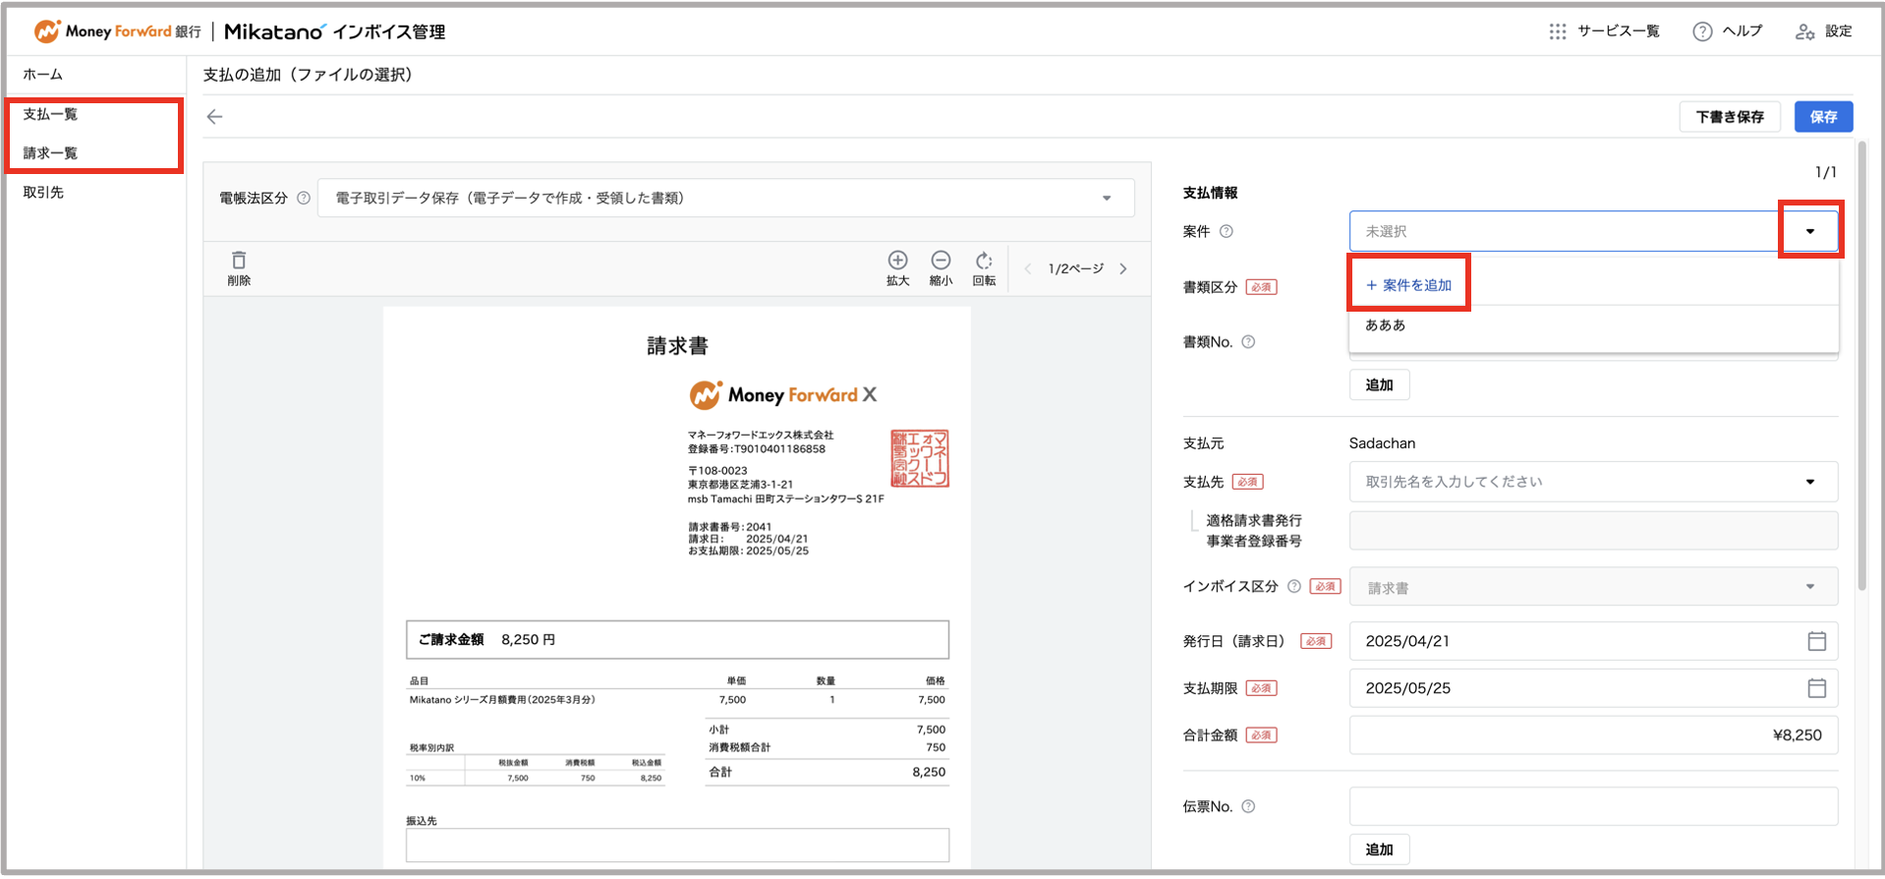Expand the 電帳法区分 dropdown
This screenshot has width=1885, height=879.
coord(725,198)
